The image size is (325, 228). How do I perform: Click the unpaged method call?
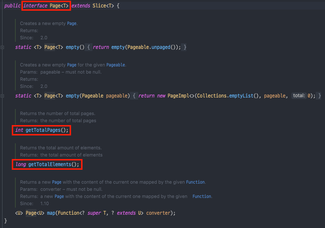pyautogui.click(x=161, y=47)
